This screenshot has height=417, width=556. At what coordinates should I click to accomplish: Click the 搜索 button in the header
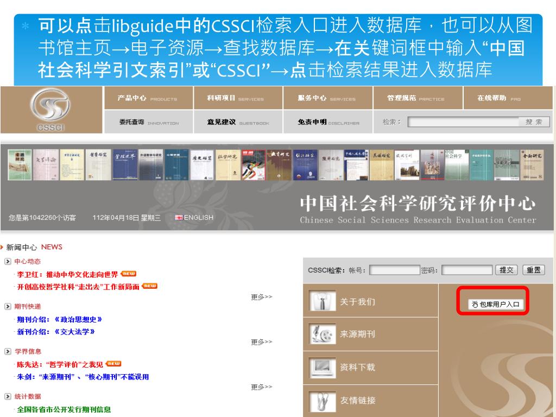point(534,122)
